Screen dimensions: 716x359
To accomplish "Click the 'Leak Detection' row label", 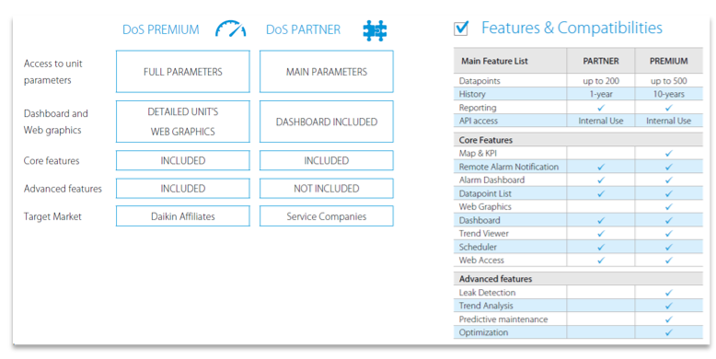I will 487,293.
